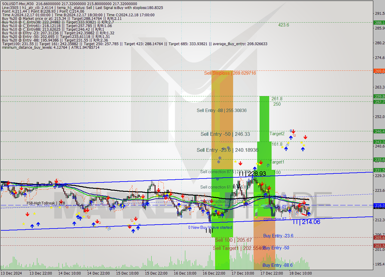
Task: Select the 'Buy Entry -88.6' label
Action: pyautogui.click(x=278, y=265)
